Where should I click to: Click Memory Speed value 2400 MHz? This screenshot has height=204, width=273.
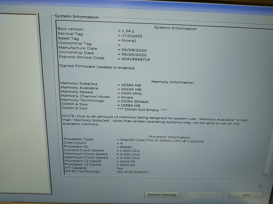[x=131, y=93]
